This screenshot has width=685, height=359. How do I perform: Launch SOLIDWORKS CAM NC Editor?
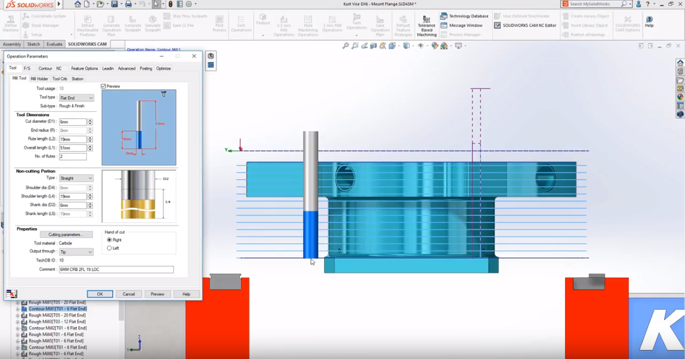coord(525,25)
